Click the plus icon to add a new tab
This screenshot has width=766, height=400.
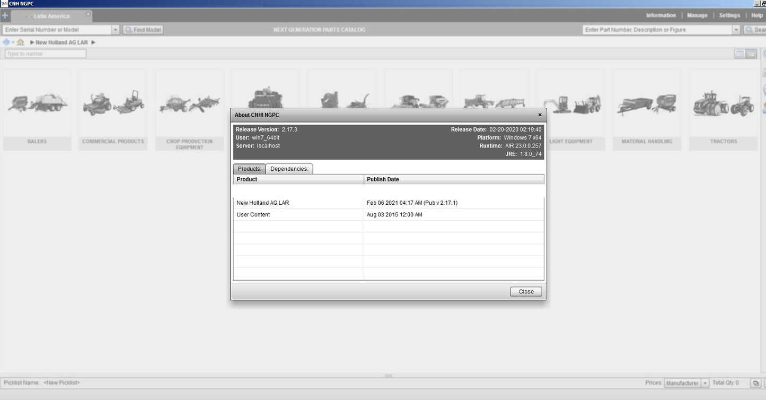tap(5, 15)
